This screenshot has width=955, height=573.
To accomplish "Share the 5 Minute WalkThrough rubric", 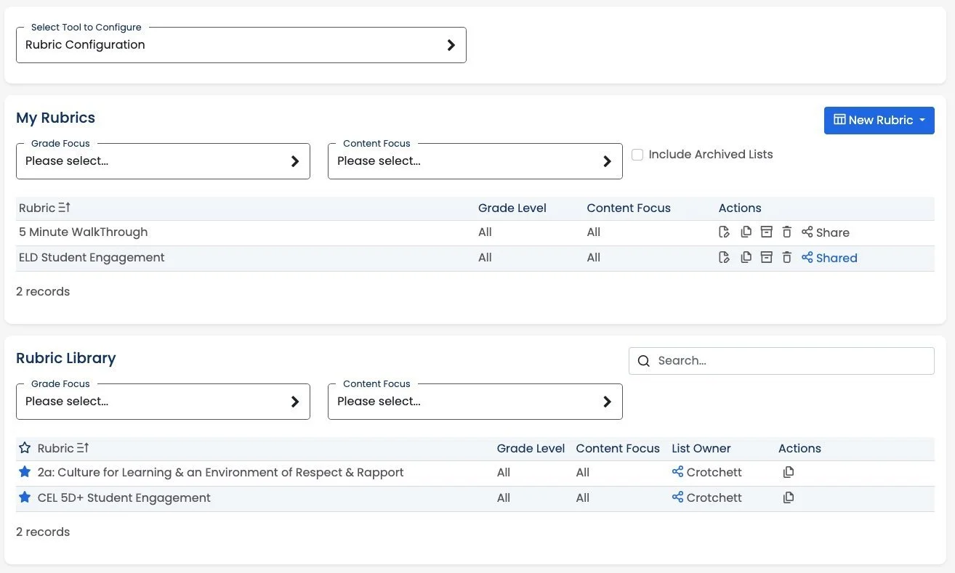I will [826, 232].
